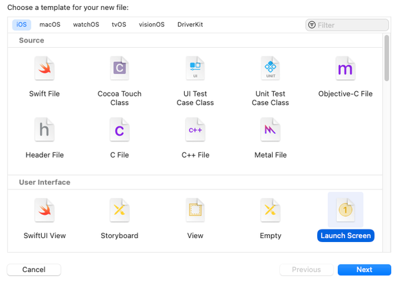Choose the Empty user interface template
This screenshot has width=399, height=282.
click(270, 211)
